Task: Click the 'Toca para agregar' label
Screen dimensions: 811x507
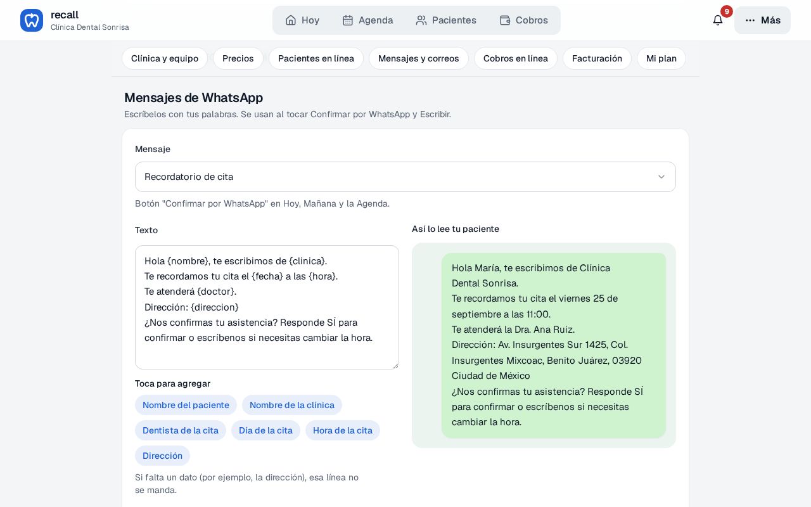Action: [x=172, y=383]
